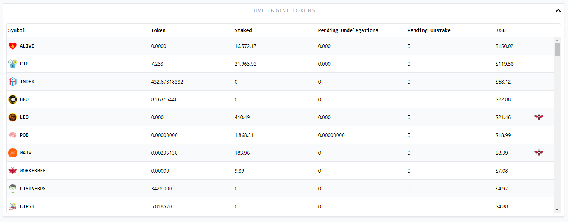Select the POB symbol label
Viewport: 568px width, 222px height.
(x=24, y=135)
